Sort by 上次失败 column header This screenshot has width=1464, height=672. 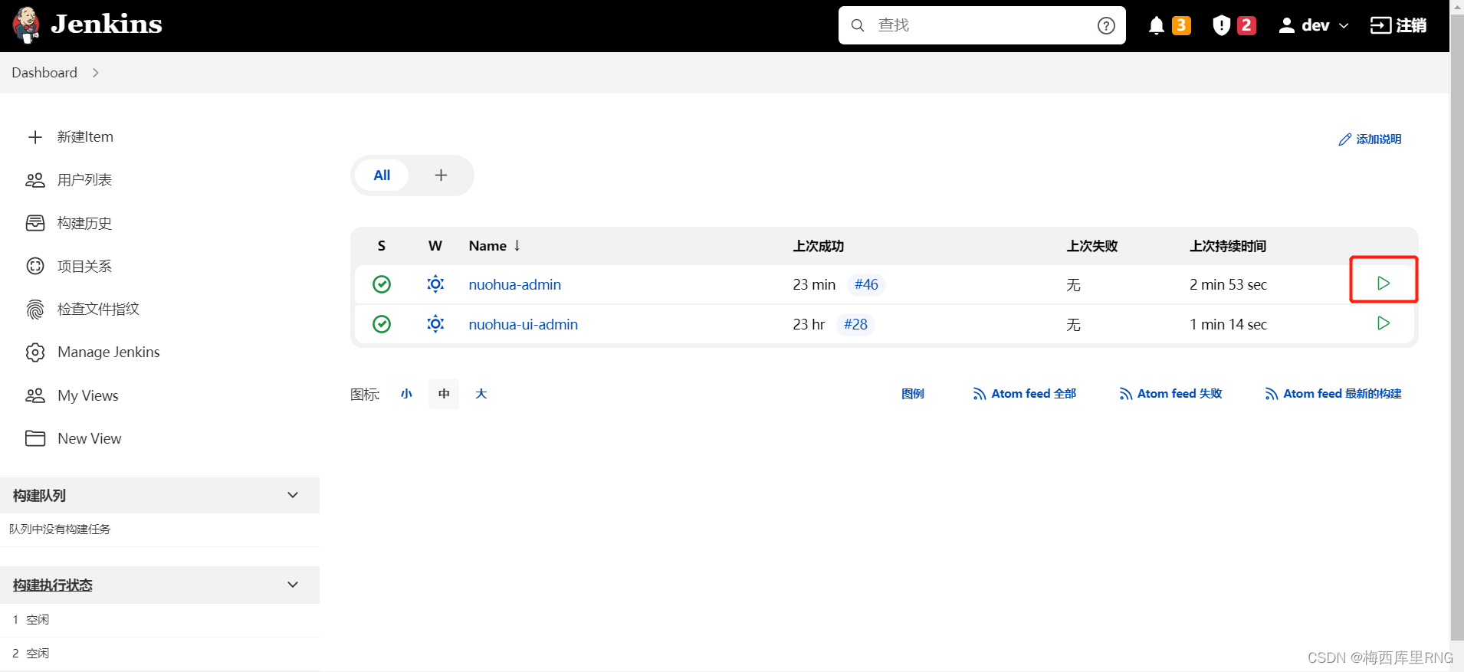(x=1091, y=246)
